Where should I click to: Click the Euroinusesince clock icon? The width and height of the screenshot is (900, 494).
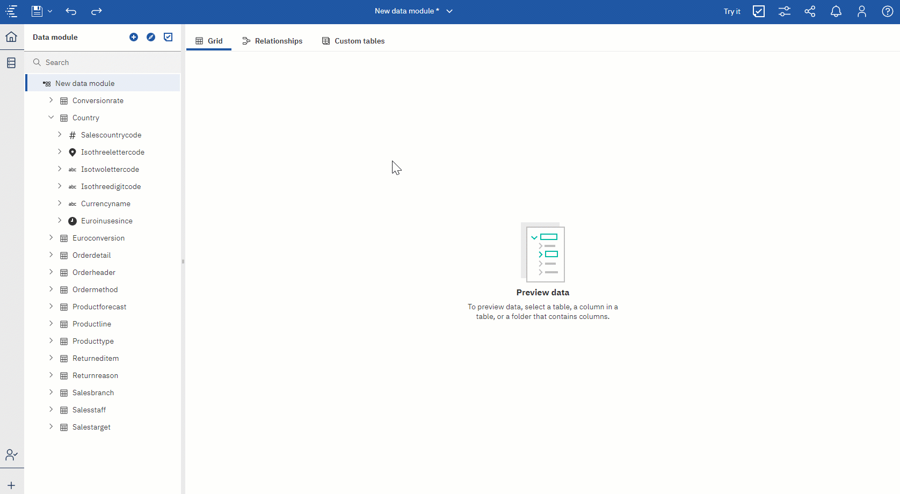tap(72, 221)
